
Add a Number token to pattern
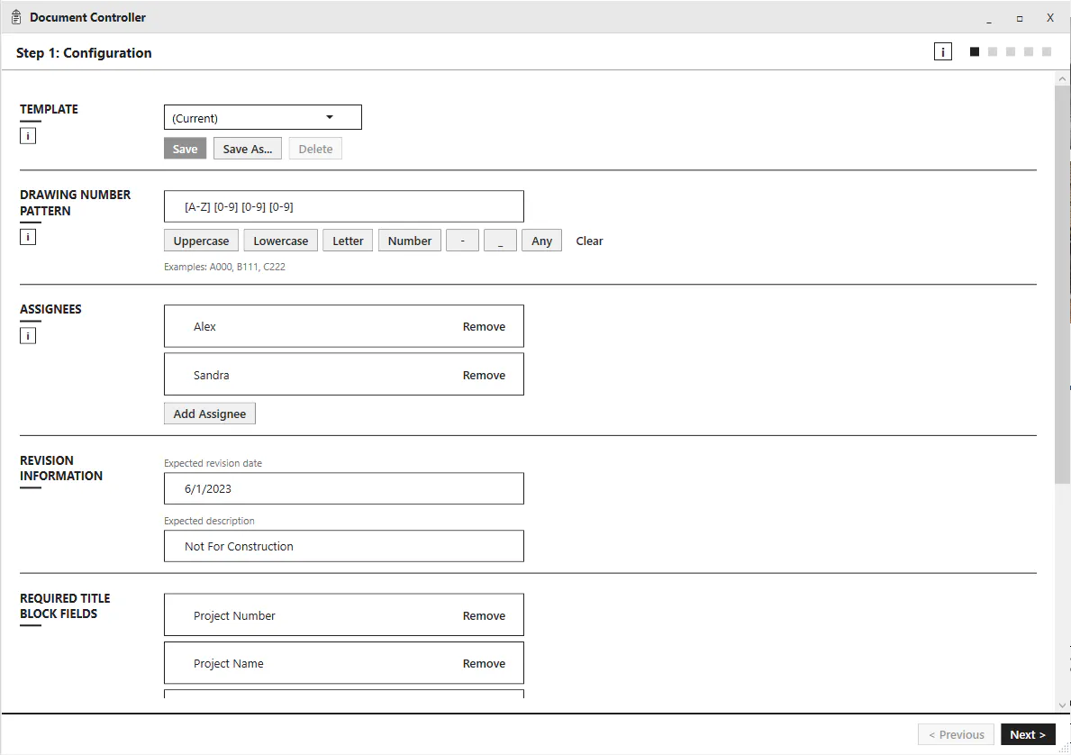pos(410,241)
